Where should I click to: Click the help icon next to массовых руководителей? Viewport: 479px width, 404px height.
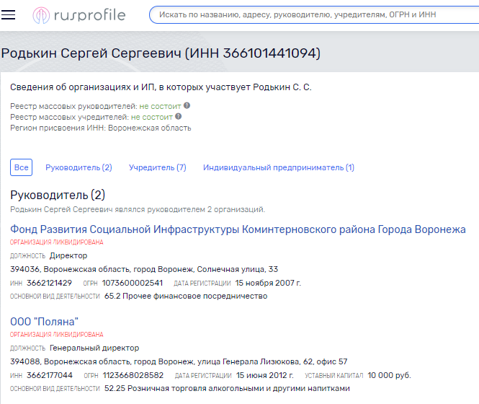pyautogui.click(x=187, y=105)
